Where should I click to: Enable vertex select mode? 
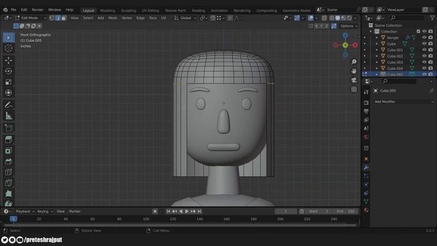pyautogui.click(x=52, y=18)
